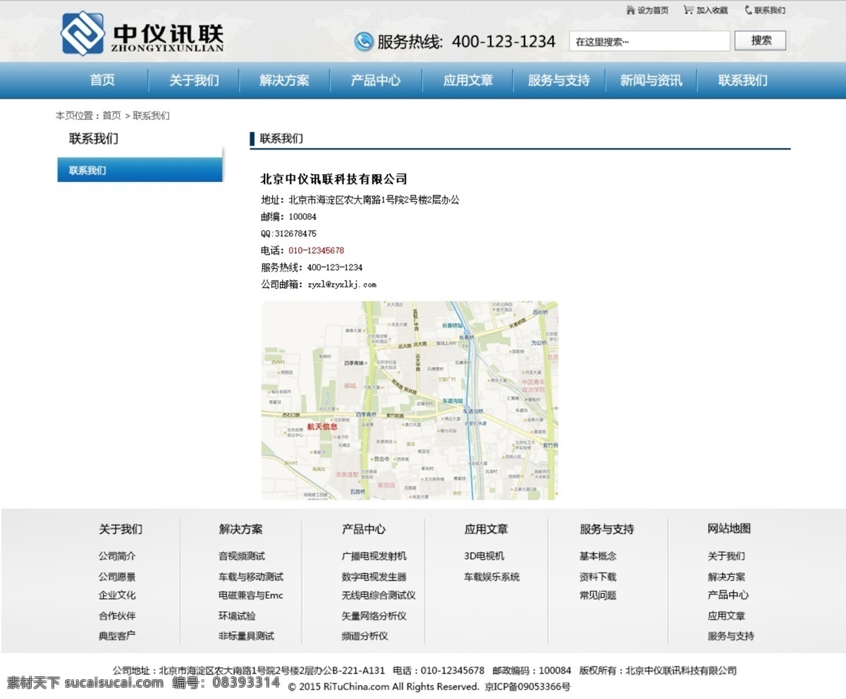Open 关于我们 under 网站地图
This screenshot has width=846, height=699.
pyautogui.click(x=727, y=556)
